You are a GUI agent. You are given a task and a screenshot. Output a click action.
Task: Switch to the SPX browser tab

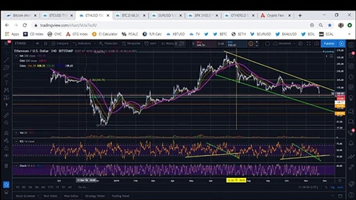point(204,16)
